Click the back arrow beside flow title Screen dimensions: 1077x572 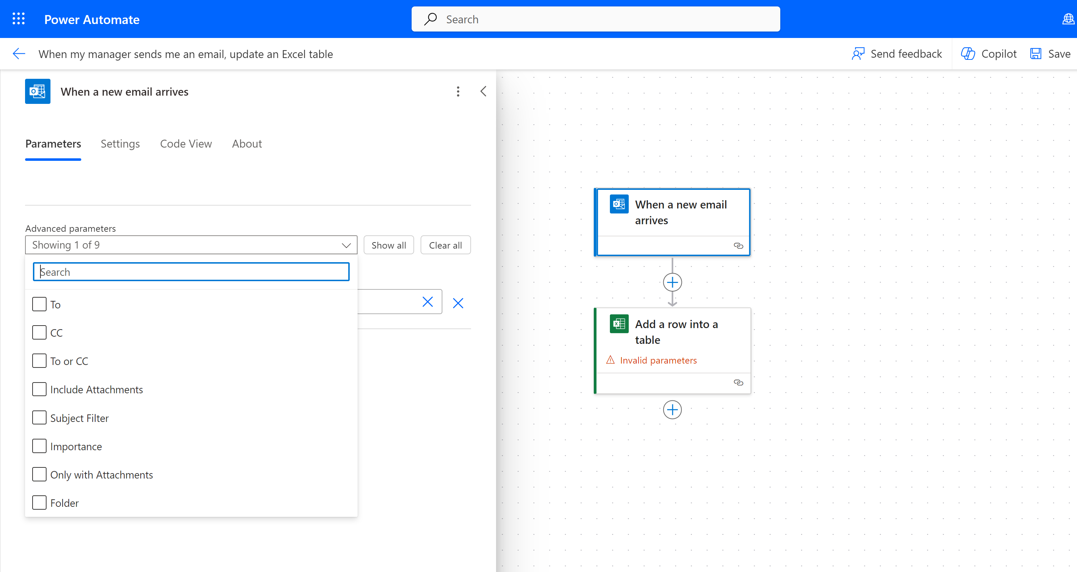19,54
